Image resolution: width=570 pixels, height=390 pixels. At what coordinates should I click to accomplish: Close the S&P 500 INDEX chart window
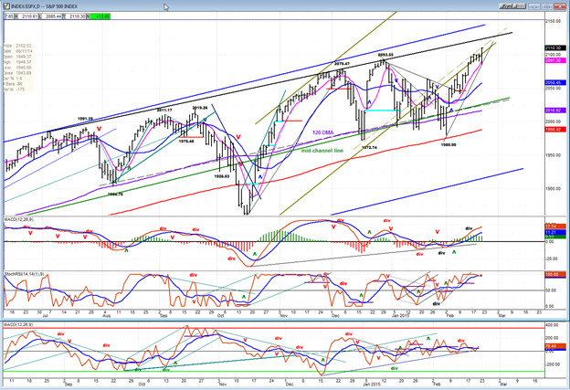559,6
